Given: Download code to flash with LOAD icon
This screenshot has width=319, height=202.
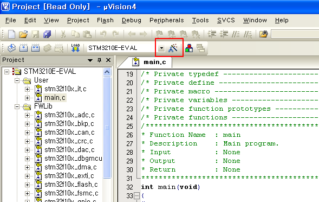Looking at the screenshot, I should (x=75, y=48).
